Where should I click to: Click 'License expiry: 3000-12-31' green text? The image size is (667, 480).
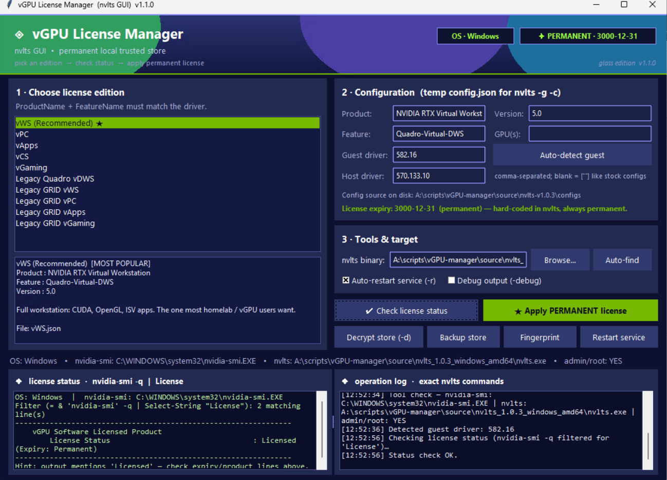[x=388, y=209]
